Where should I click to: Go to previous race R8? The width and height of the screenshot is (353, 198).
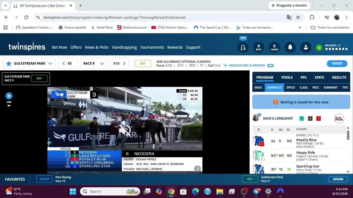pos(68,64)
